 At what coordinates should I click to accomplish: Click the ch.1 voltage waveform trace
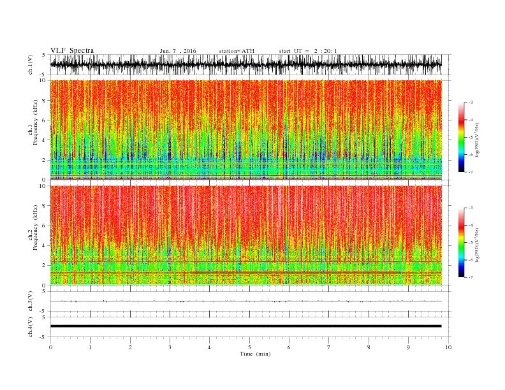pyautogui.click(x=246, y=64)
